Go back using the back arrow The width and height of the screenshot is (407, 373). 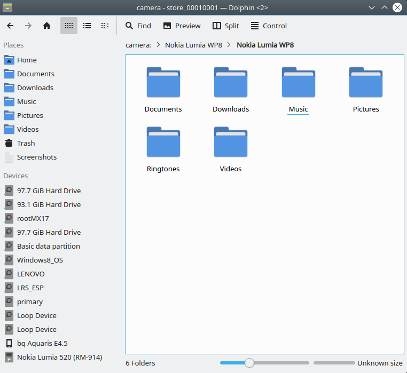pos(10,26)
